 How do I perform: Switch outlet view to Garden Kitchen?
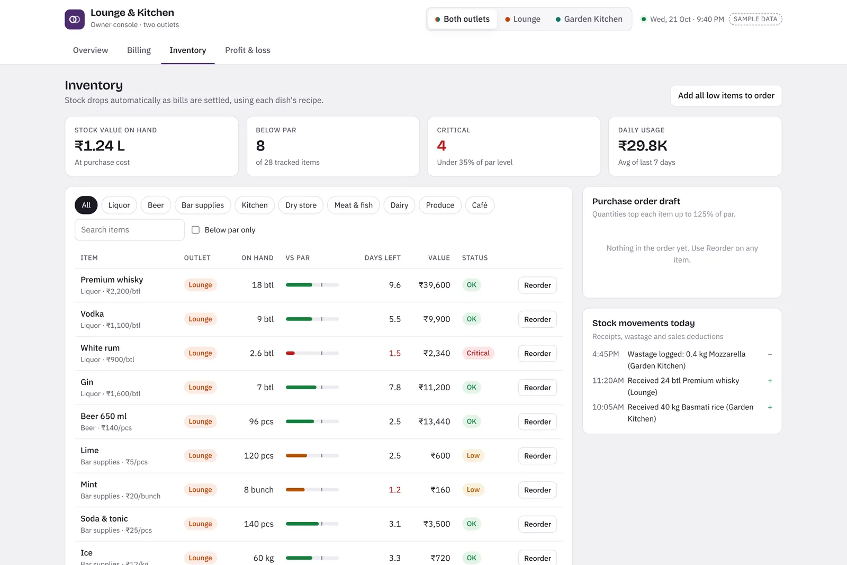click(589, 19)
